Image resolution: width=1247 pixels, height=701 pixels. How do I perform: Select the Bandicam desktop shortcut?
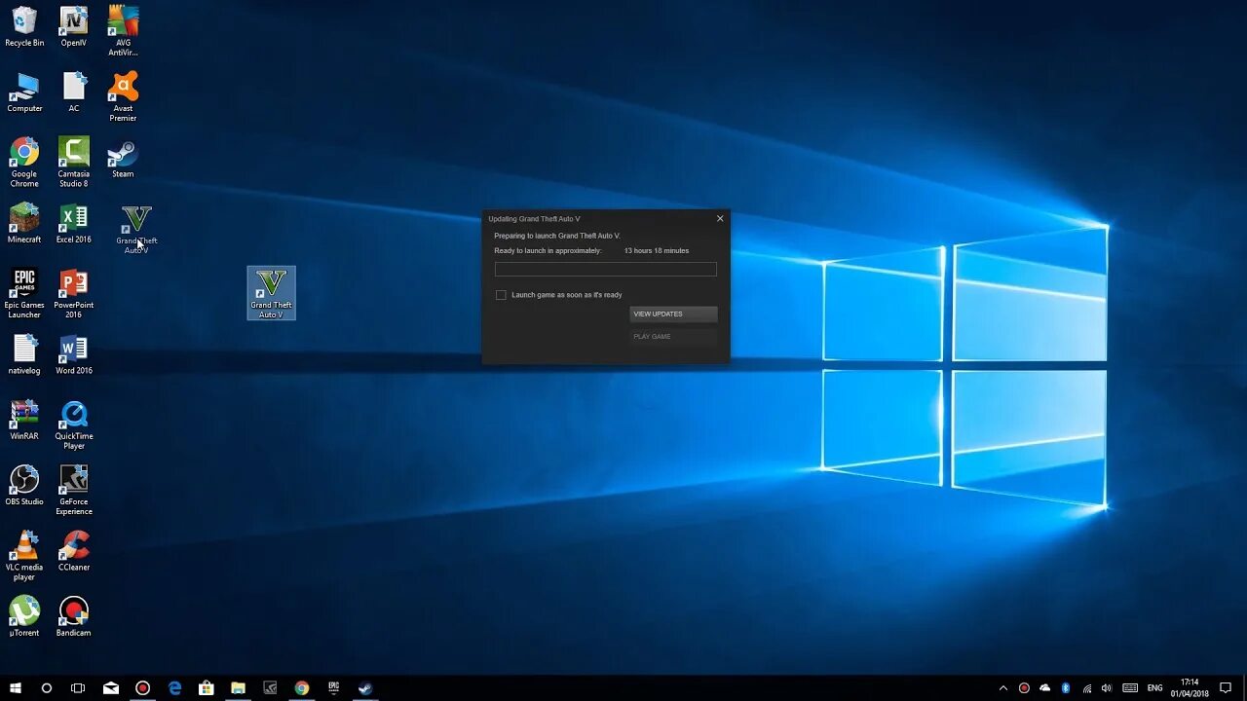coord(74,616)
